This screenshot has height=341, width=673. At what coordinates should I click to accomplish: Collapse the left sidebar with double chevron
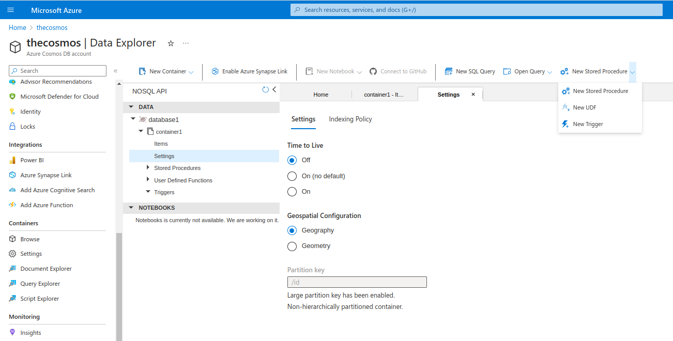click(x=116, y=71)
